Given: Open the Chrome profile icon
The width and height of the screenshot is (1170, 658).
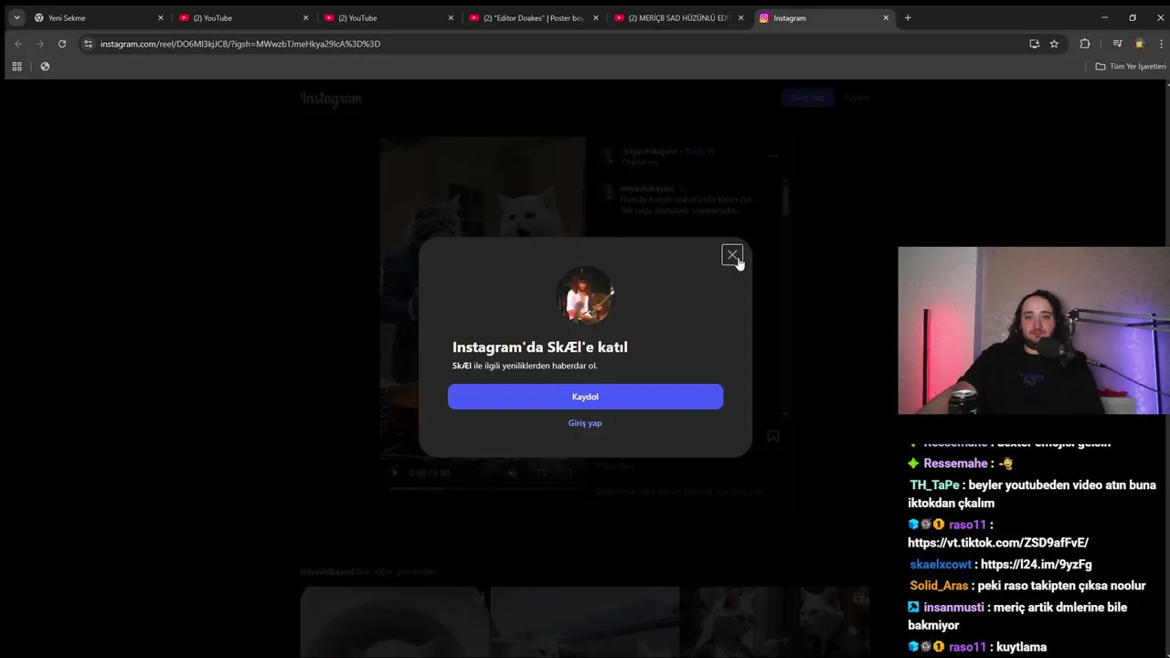Looking at the screenshot, I should (x=1139, y=44).
